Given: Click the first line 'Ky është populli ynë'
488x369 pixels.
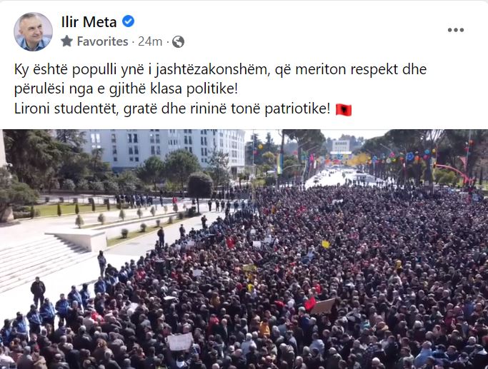Looking at the screenshot, I should (220, 70).
